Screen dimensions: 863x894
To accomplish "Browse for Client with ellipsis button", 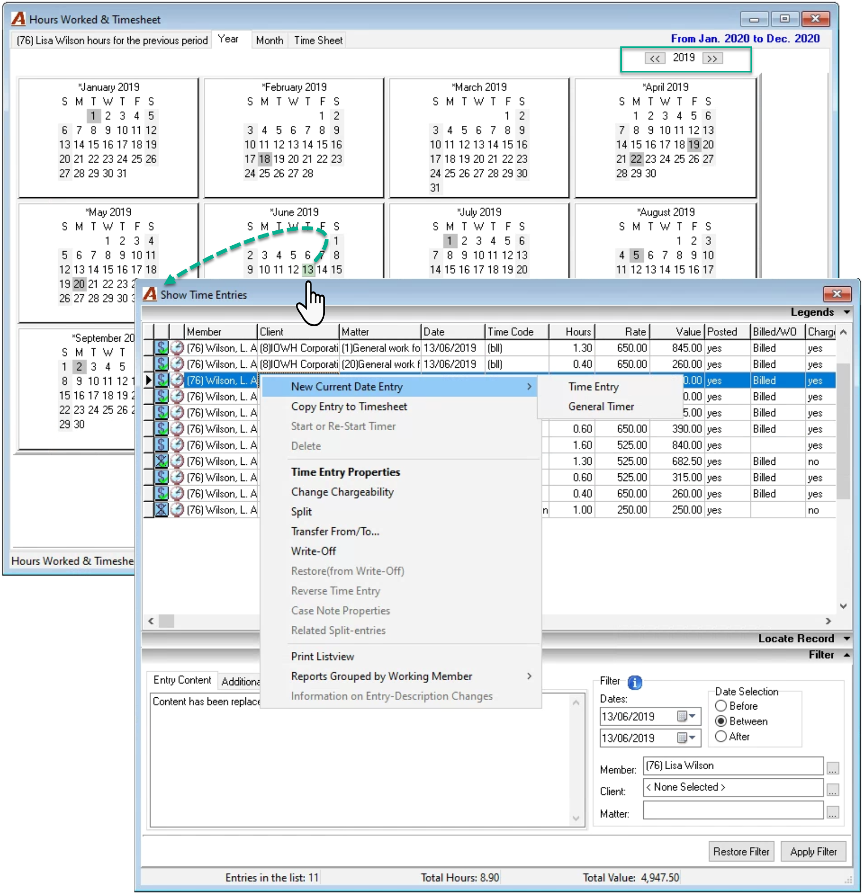I will coord(833,790).
